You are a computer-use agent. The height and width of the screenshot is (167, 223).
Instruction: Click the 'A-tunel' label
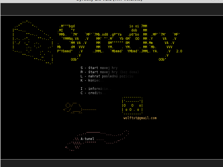coord(87,139)
